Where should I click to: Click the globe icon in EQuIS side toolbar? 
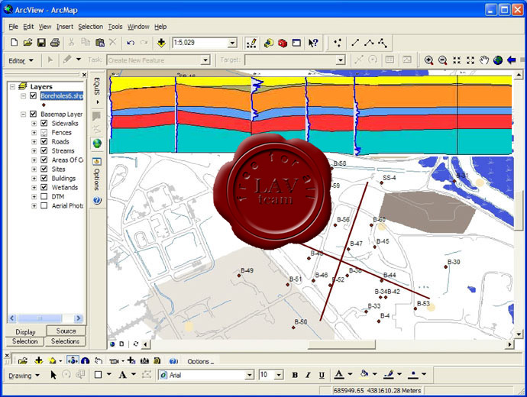point(97,144)
